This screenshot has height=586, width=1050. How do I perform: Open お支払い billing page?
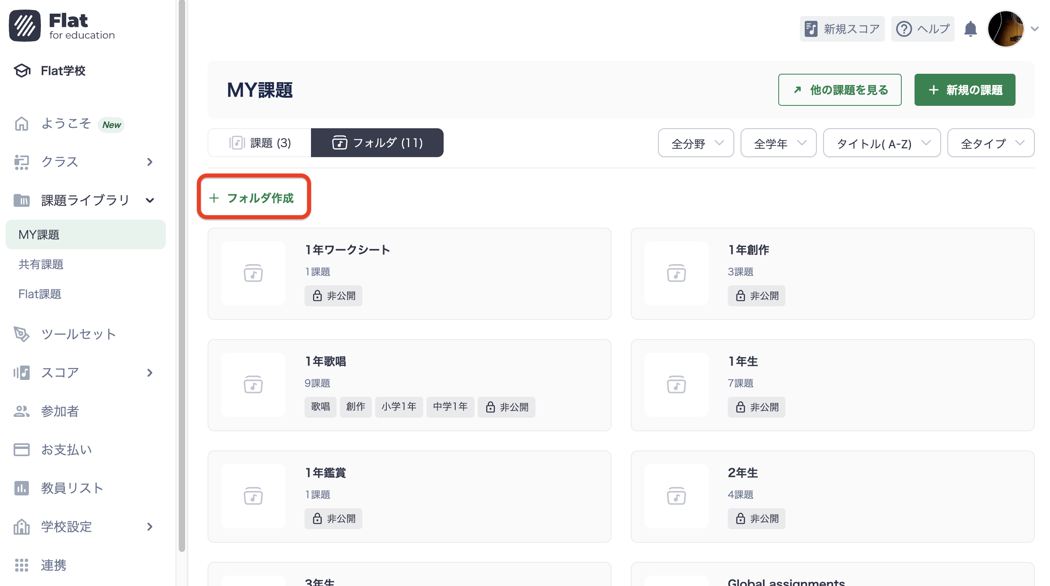tap(66, 449)
